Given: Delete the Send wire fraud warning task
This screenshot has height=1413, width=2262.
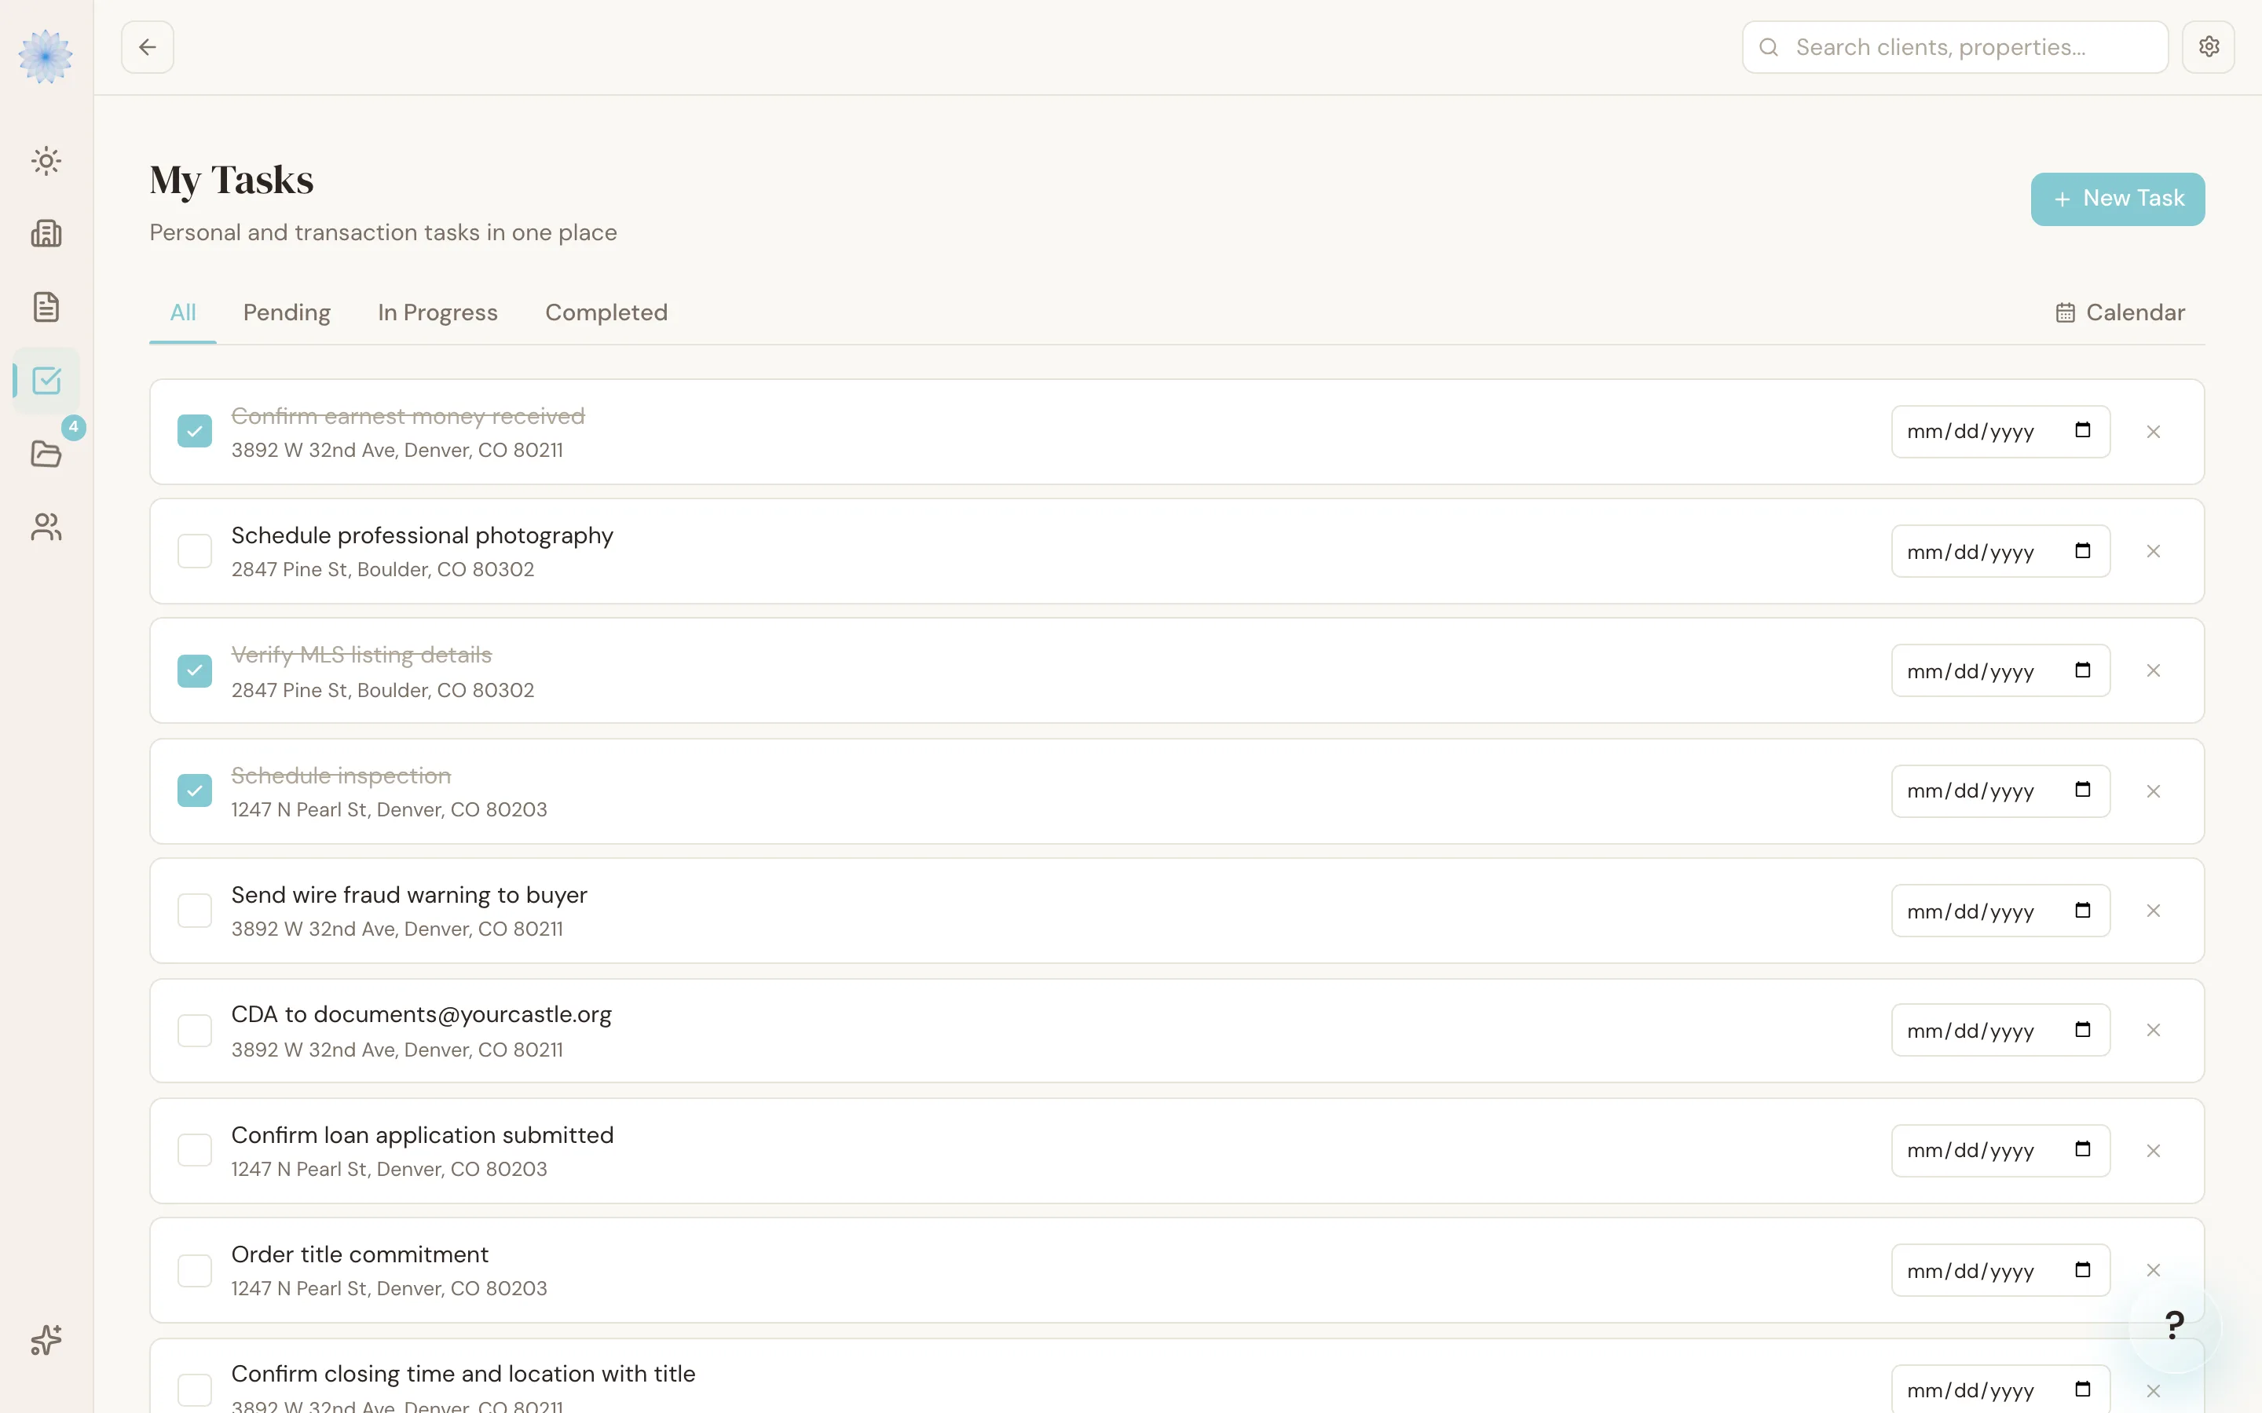Looking at the screenshot, I should [2154, 911].
